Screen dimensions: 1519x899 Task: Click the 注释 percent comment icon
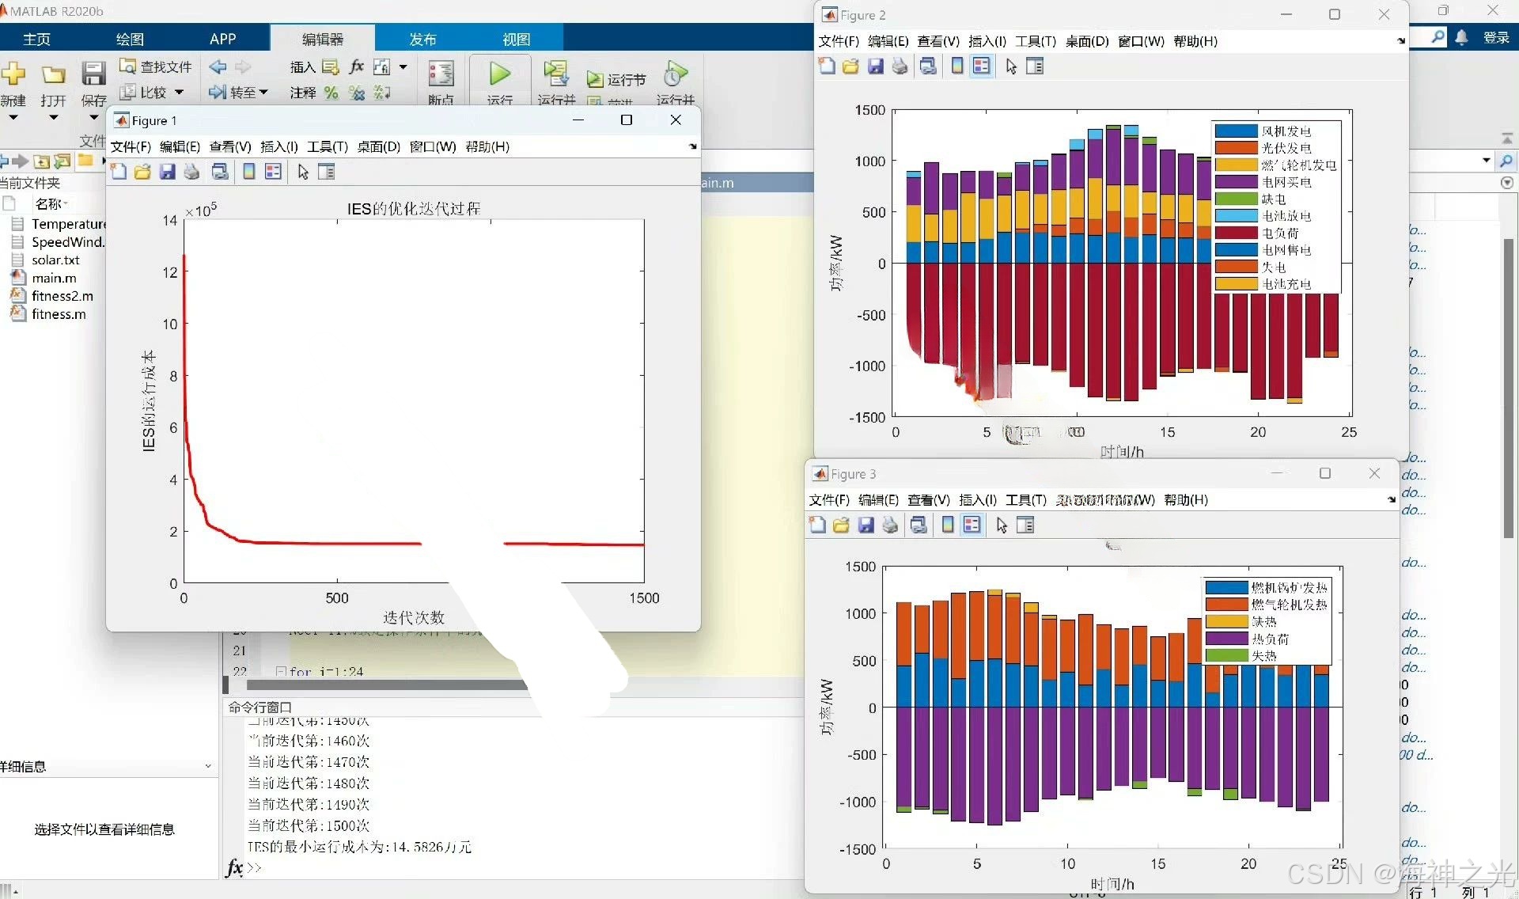[331, 93]
